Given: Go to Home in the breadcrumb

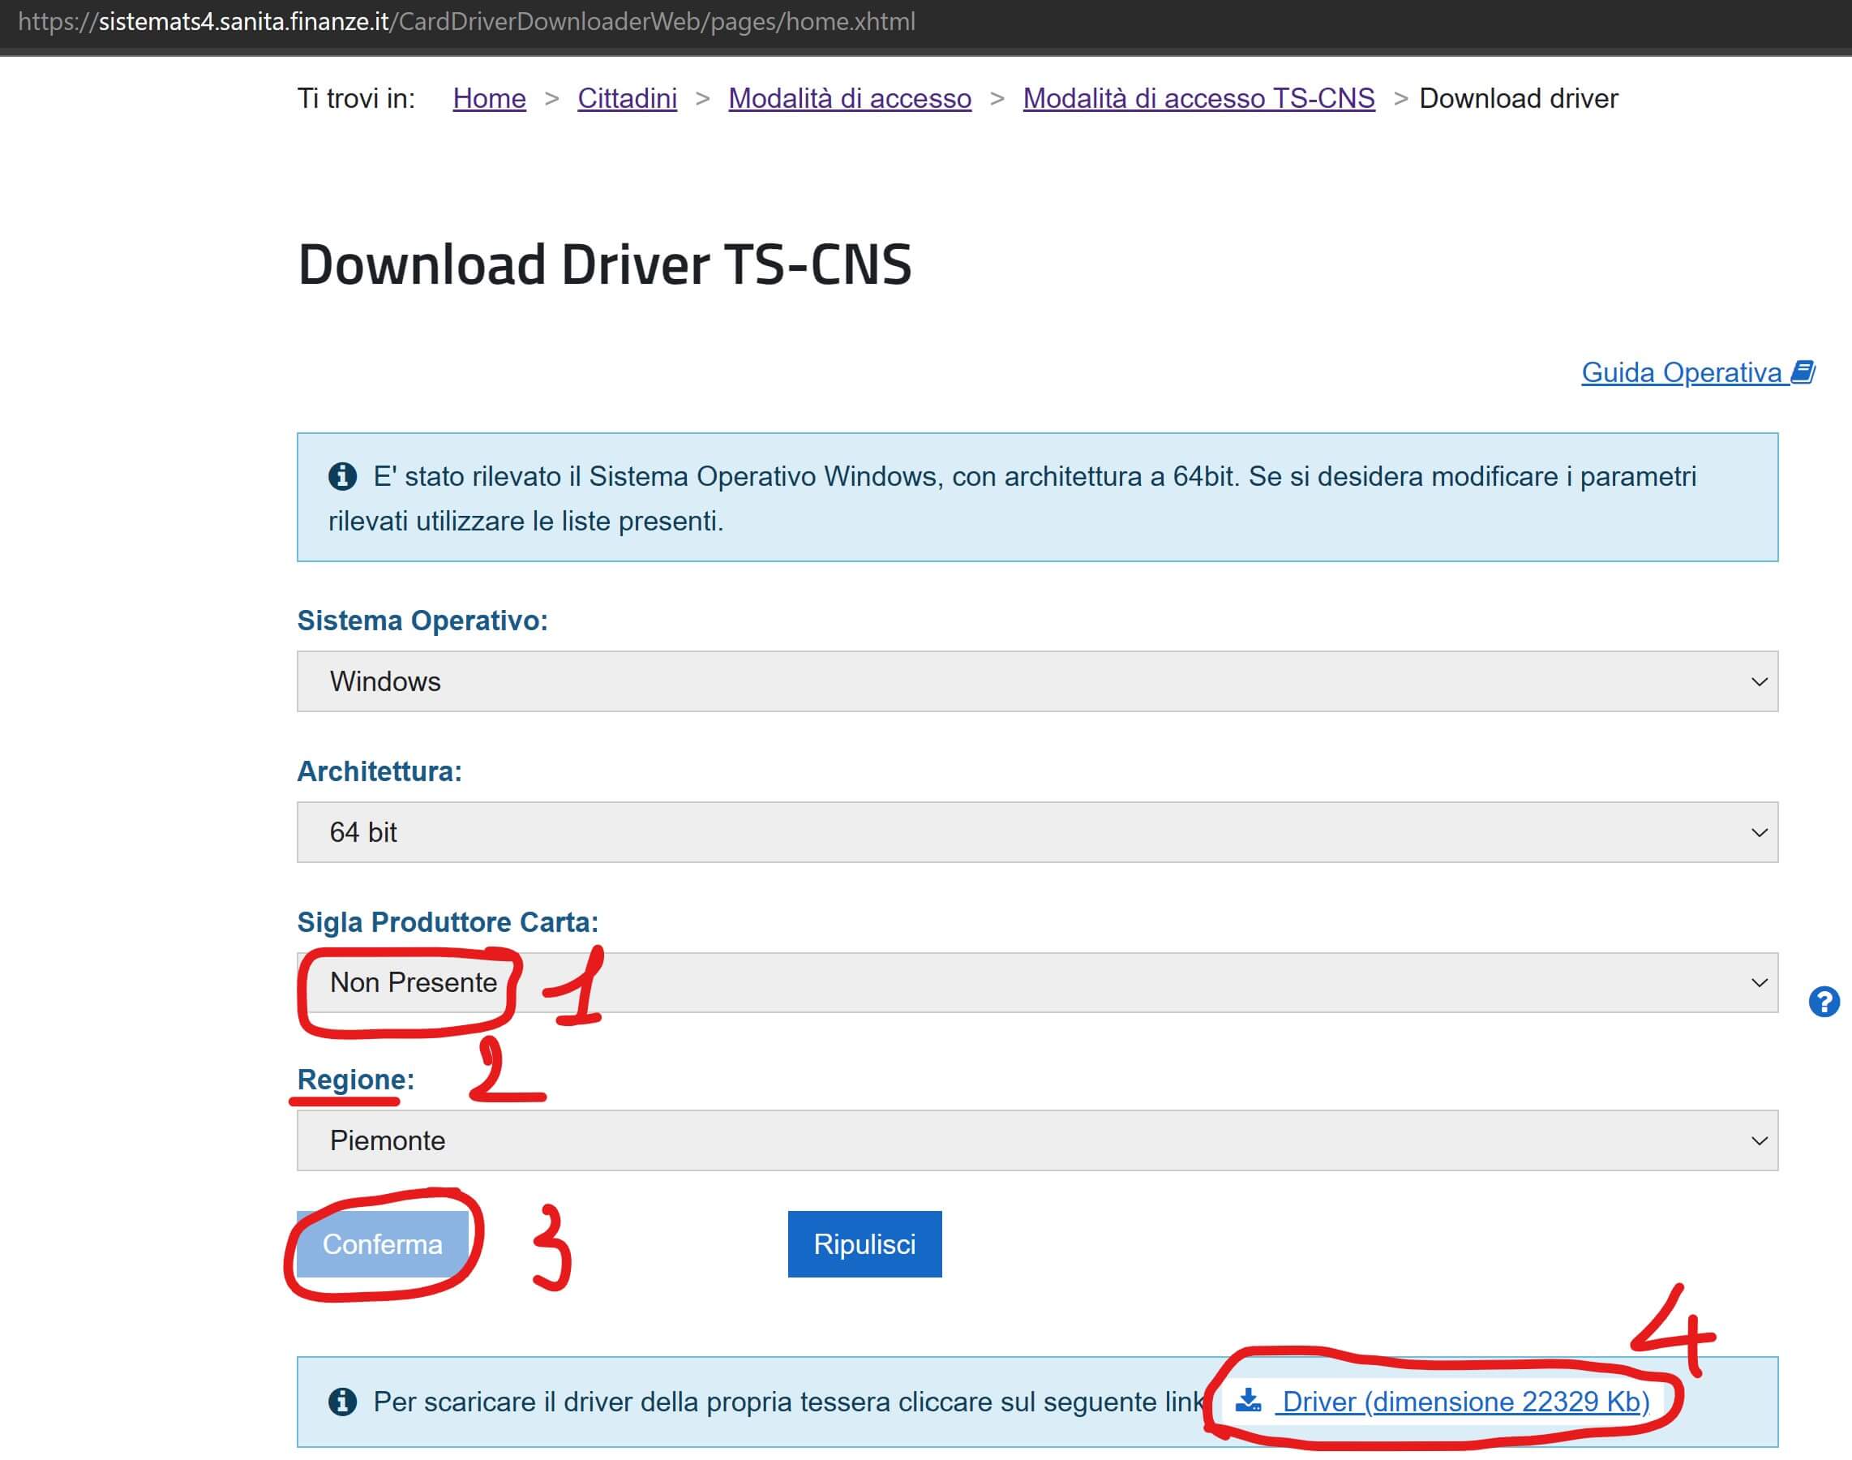Looking at the screenshot, I should tap(489, 98).
